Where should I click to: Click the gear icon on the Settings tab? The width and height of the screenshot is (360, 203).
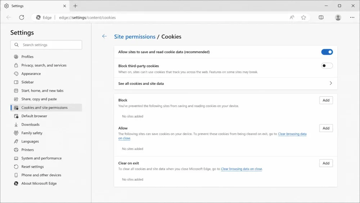[6, 6]
